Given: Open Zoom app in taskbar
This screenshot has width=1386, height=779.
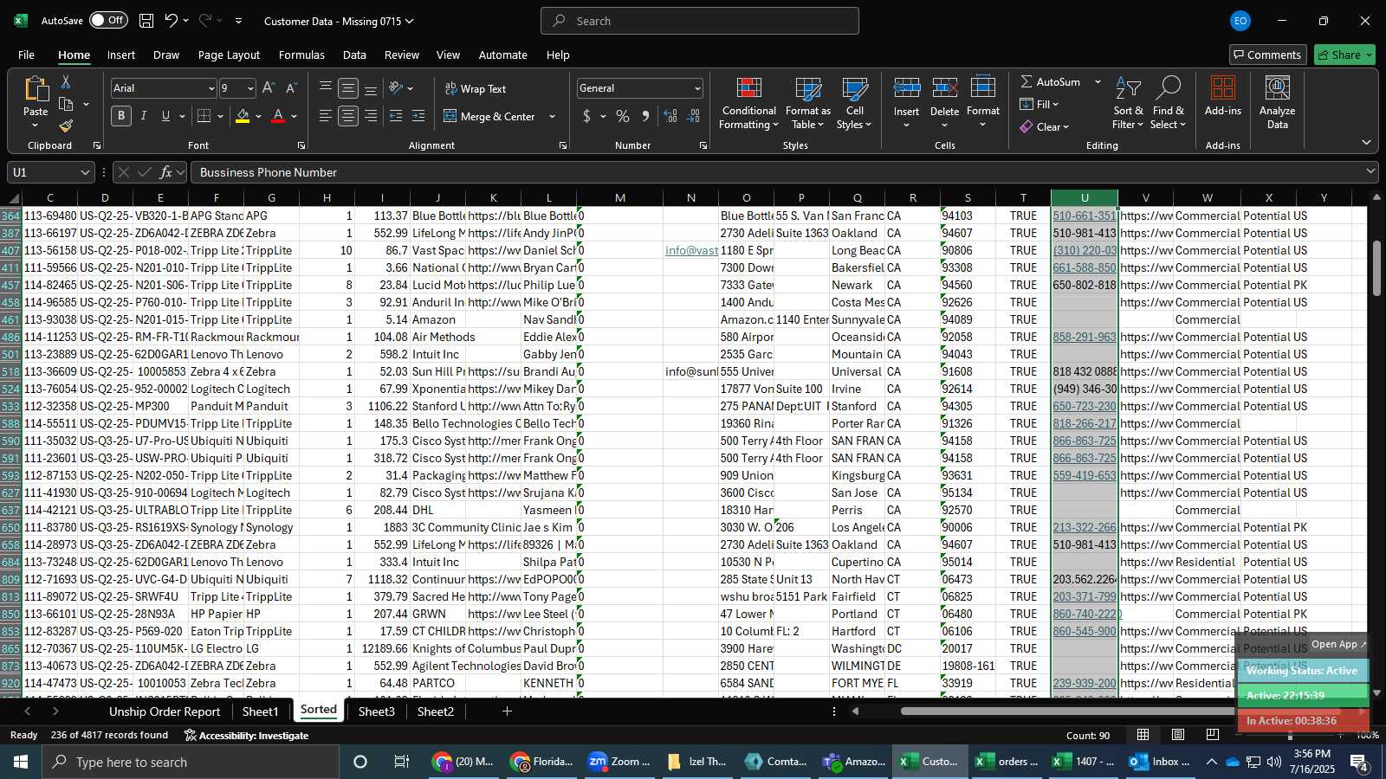Looking at the screenshot, I should [618, 762].
